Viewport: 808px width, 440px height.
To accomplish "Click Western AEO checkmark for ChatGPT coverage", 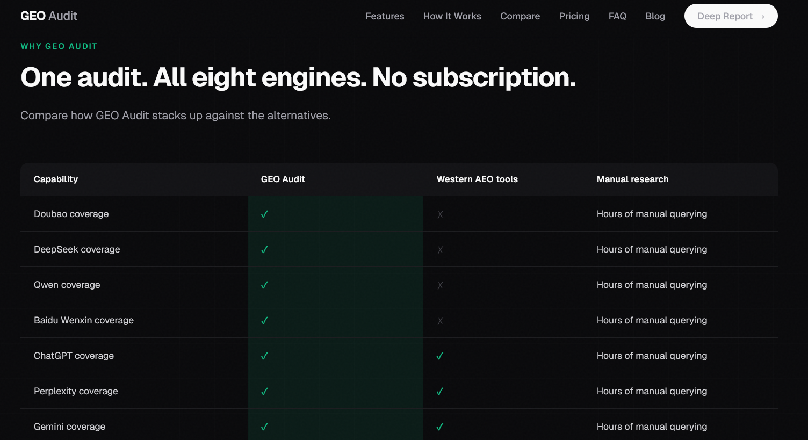I will (440, 356).
